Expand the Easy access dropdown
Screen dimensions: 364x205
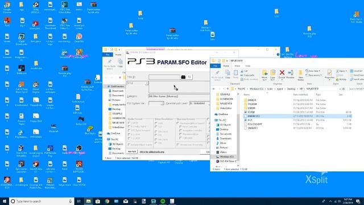point(314,75)
